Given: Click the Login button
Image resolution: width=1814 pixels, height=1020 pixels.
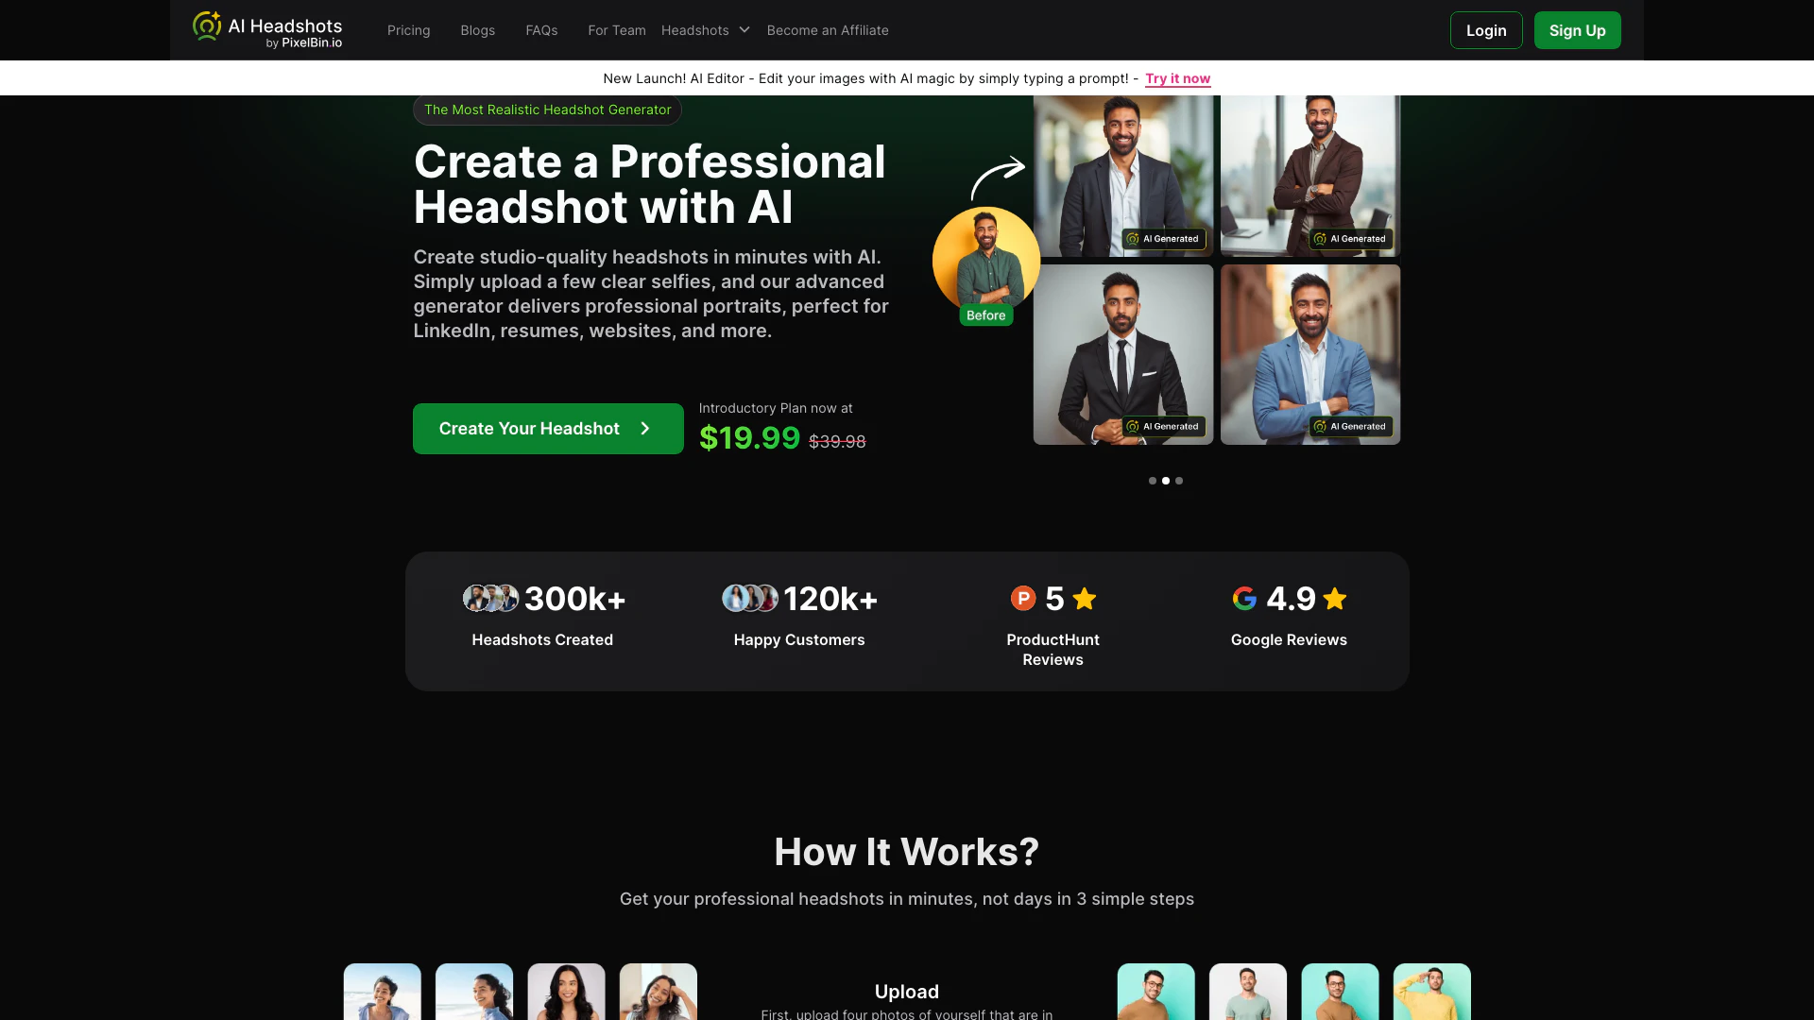Looking at the screenshot, I should click(x=1486, y=30).
